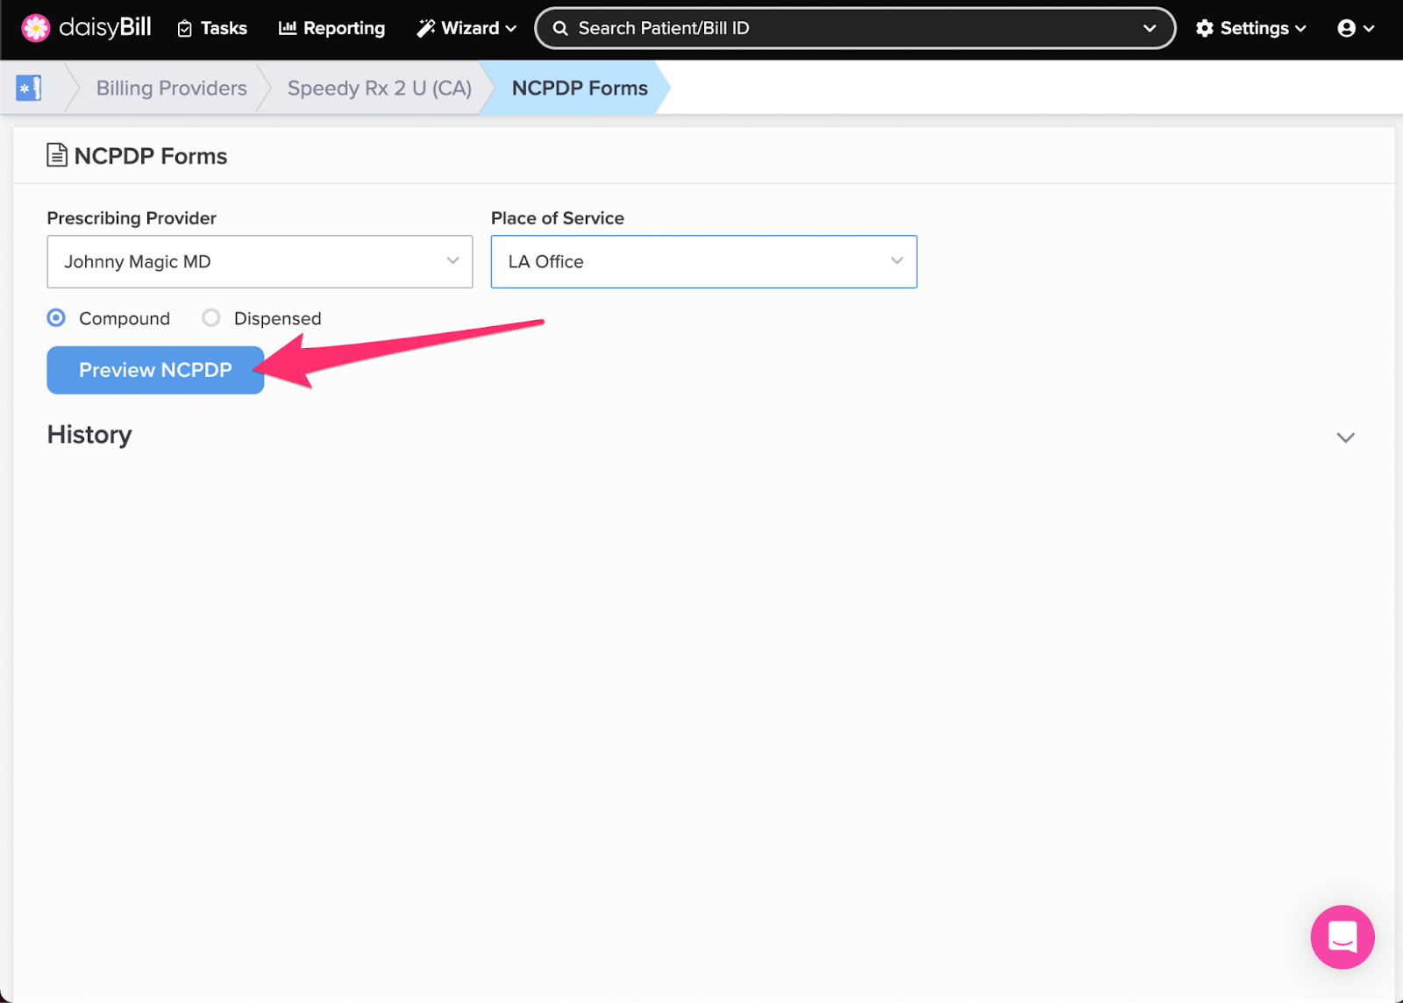Open the Prescribing Provider dropdown
This screenshot has height=1003, width=1403.
[x=260, y=261]
